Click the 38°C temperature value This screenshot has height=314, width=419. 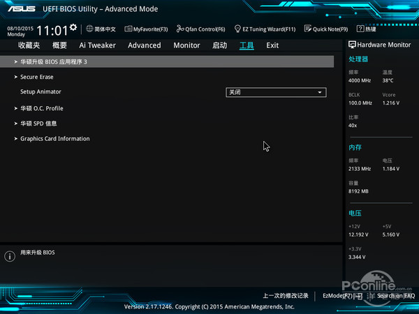click(x=388, y=80)
